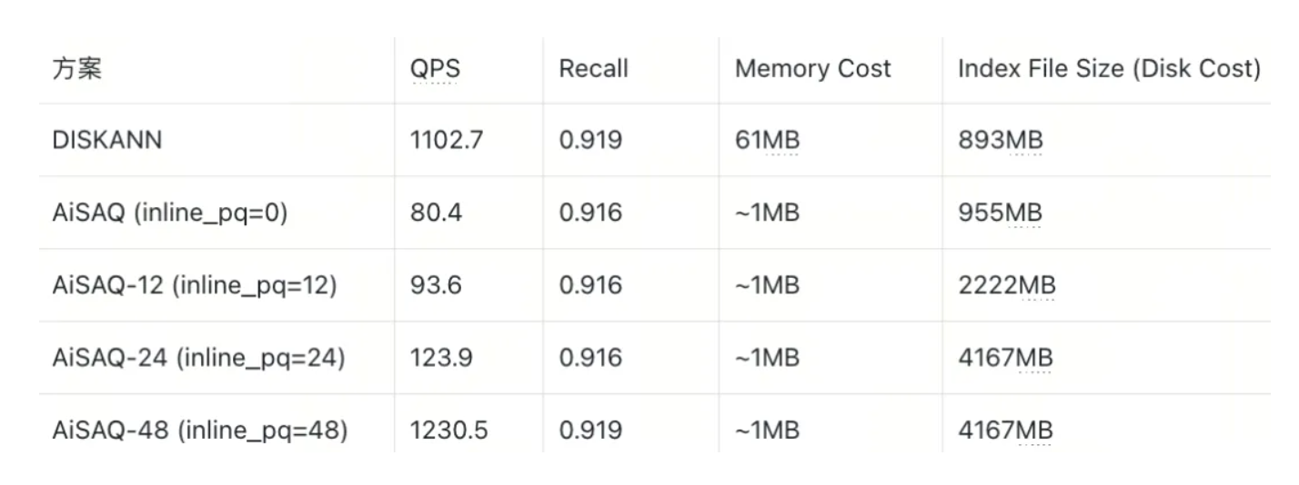Click the 方案 column header

76,69
